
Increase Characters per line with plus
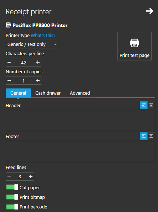[38, 62]
